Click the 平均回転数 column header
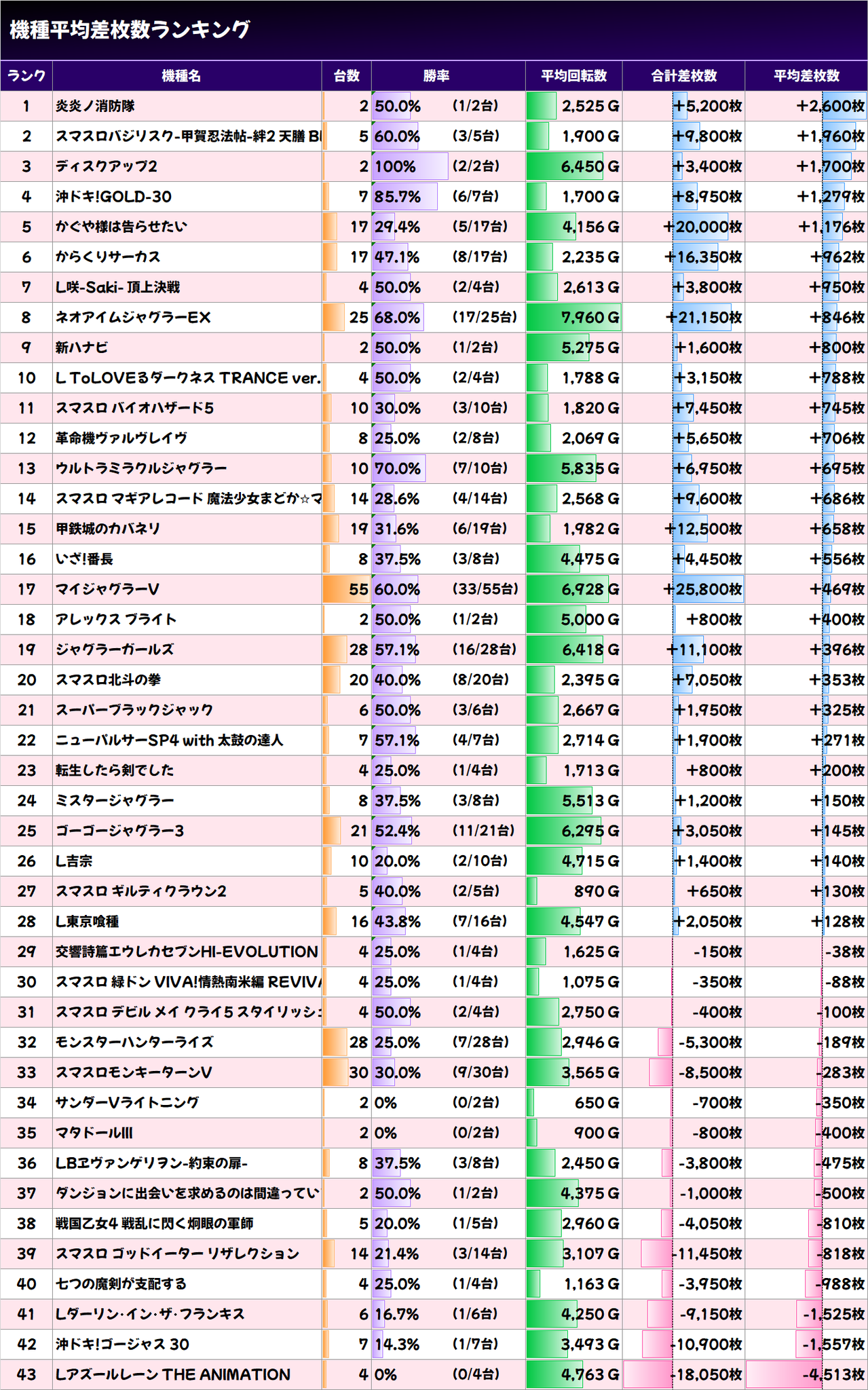 click(573, 76)
